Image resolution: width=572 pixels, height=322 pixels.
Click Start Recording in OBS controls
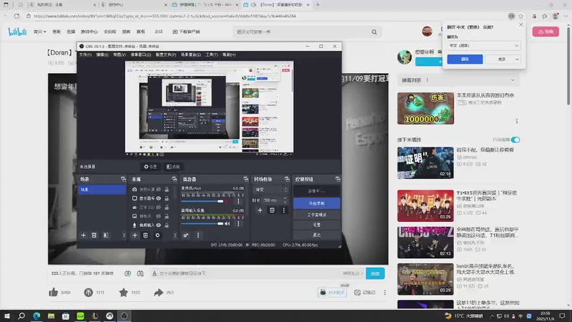pyautogui.click(x=317, y=203)
